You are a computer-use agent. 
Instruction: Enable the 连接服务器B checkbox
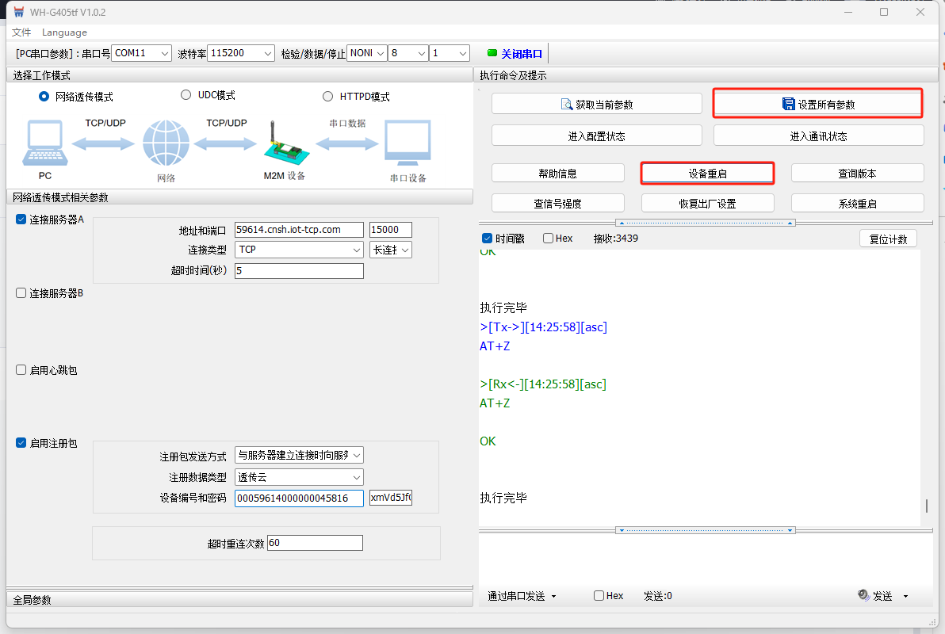coord(21,293)
